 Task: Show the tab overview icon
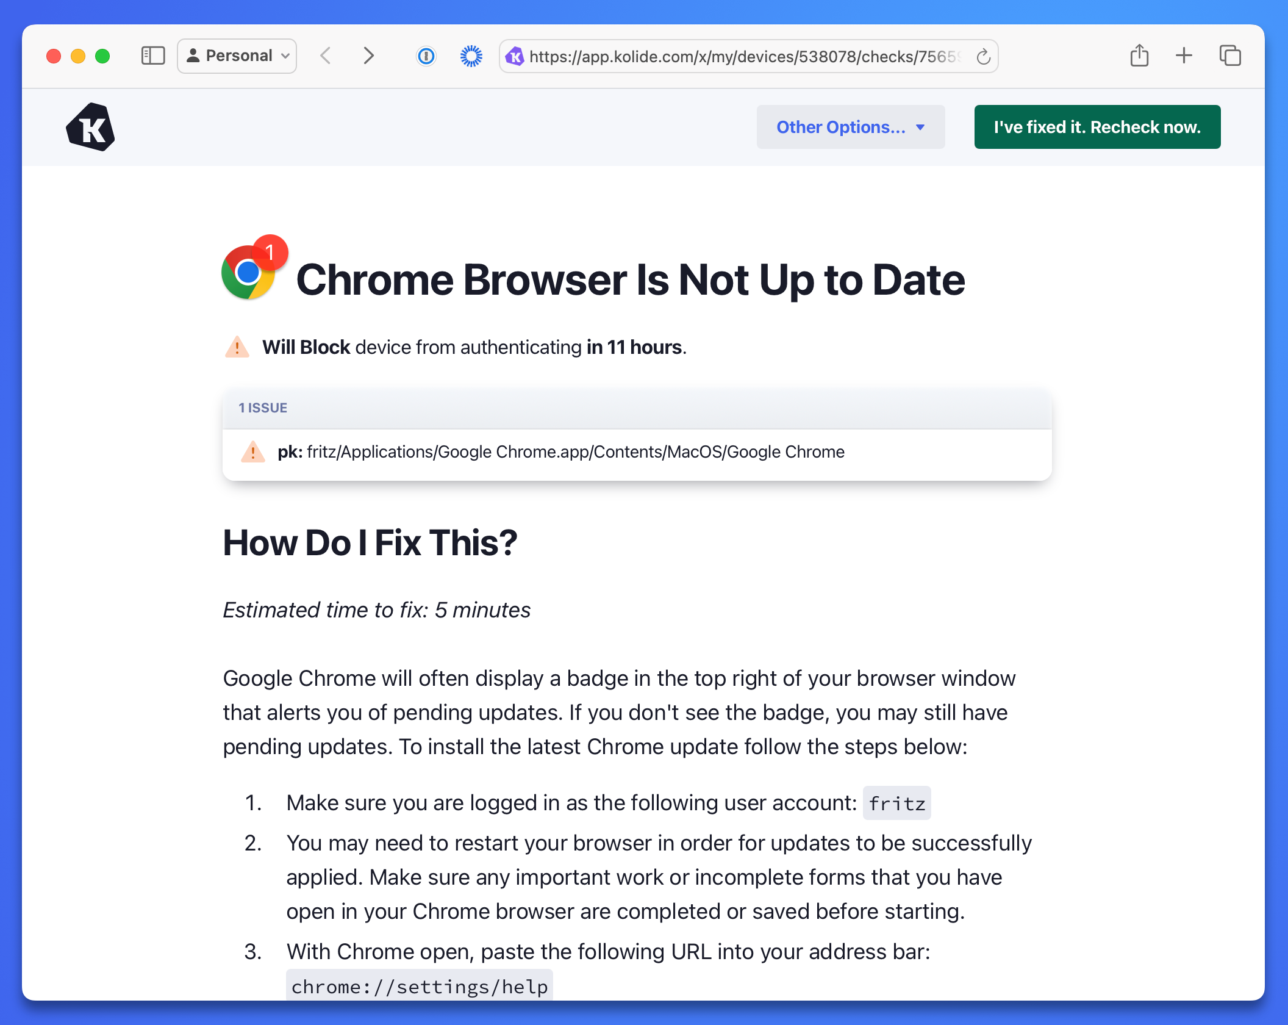pyautogui.click(x=1229, y=56)
